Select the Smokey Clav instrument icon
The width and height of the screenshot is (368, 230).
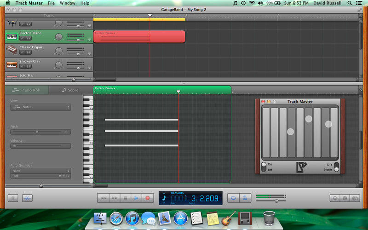click(x=12, y=64)
